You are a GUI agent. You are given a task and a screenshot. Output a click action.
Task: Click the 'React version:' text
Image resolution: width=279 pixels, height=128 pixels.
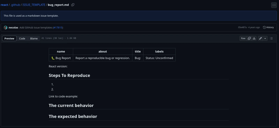58,66
